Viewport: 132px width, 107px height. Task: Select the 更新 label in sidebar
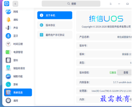point(16,84)
